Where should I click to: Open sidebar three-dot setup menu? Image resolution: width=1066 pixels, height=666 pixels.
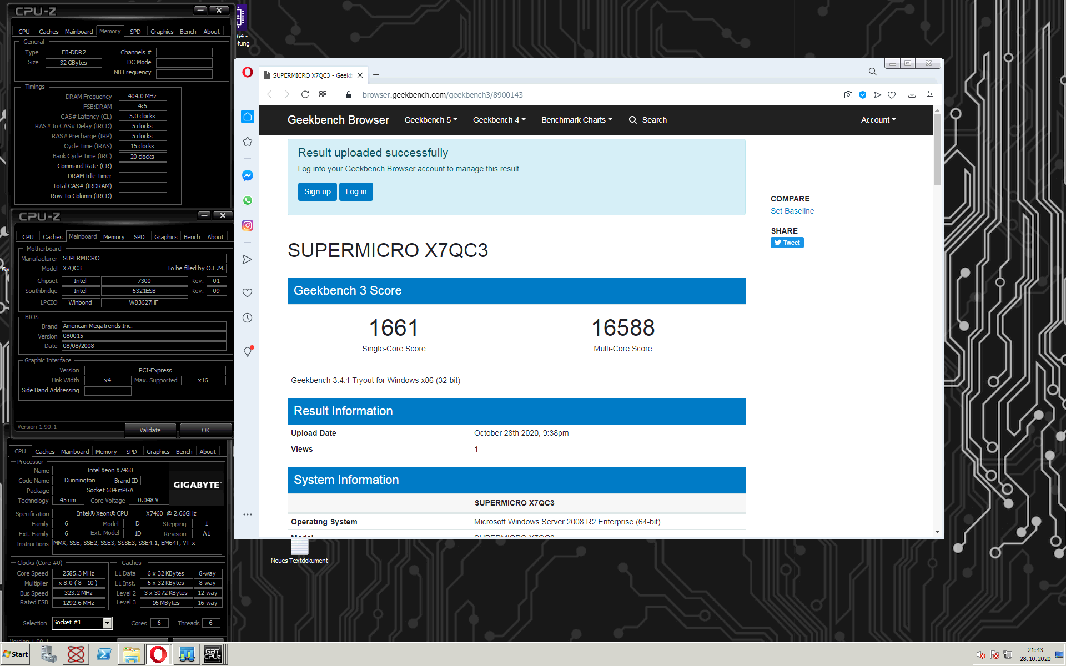248,514
